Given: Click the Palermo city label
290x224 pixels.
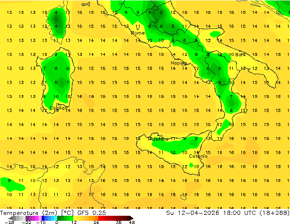Looking at the screenshot, I should (x=158, y=139).
